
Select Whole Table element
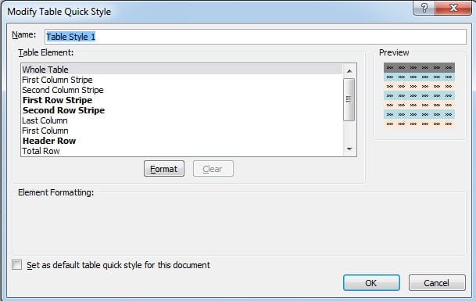coord(182,70)
